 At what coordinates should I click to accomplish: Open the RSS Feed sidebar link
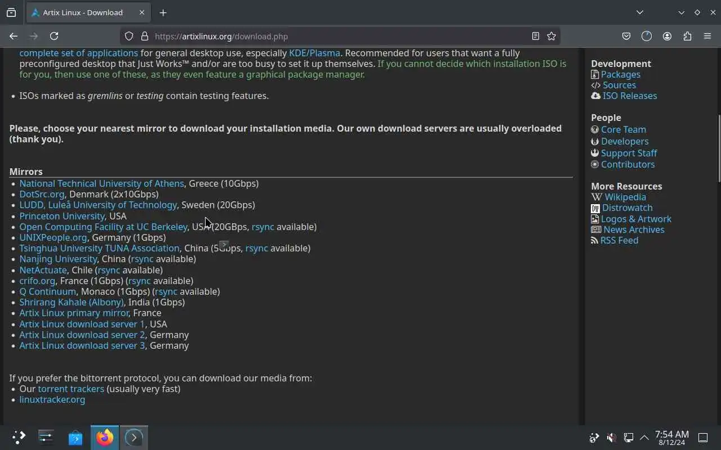pyautogui.click(x=619, y=240)
